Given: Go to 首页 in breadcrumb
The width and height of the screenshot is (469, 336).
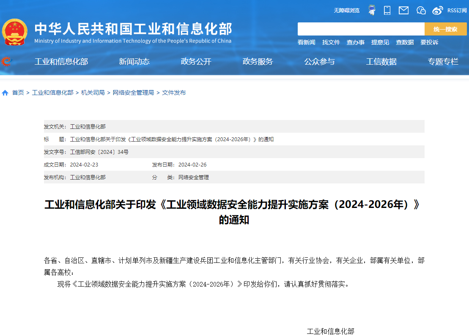Looking at the screenshot, I should [18, 93].
